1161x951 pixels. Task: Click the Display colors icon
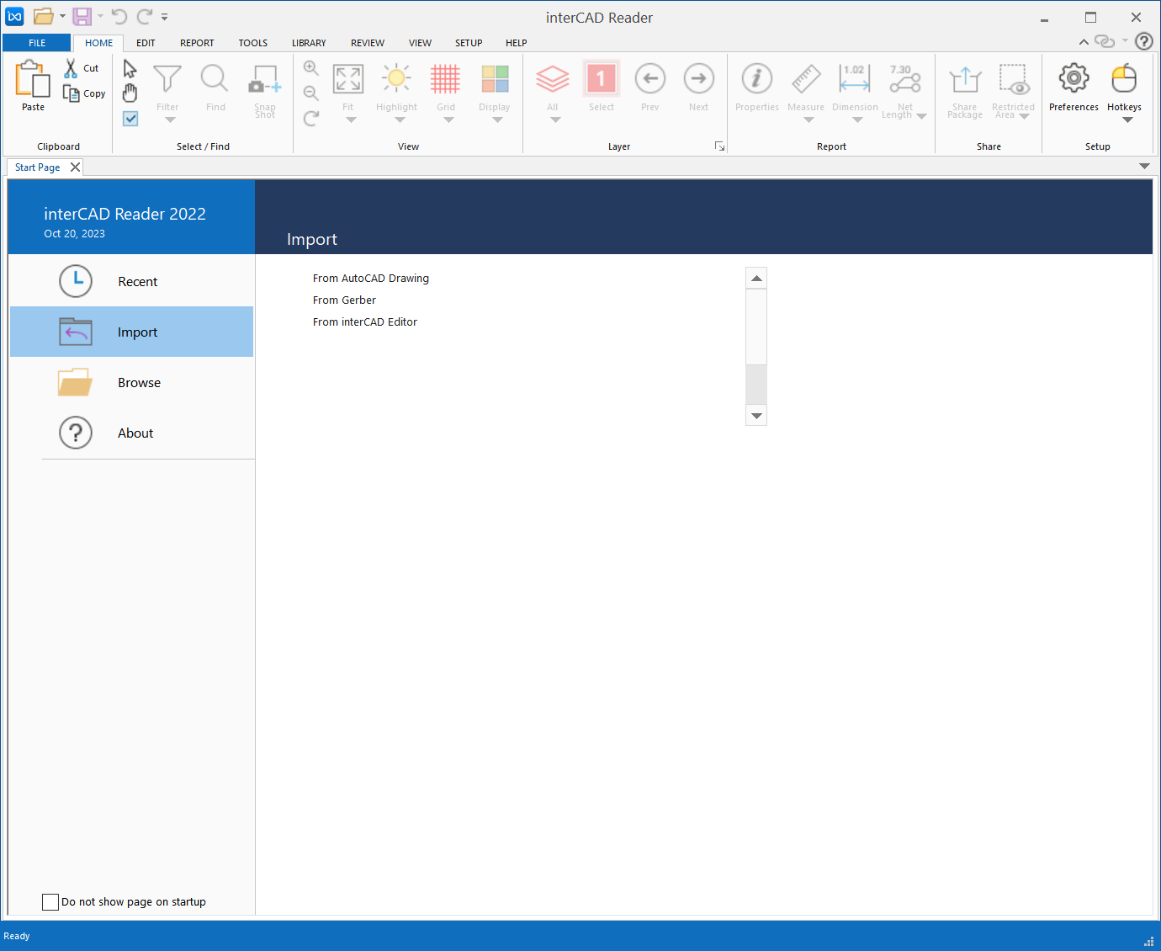pyautogui.click(x=495, y=79)
